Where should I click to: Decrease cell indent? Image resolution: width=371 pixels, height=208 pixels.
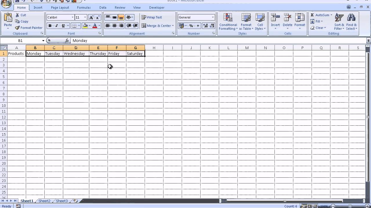point(129,26)
